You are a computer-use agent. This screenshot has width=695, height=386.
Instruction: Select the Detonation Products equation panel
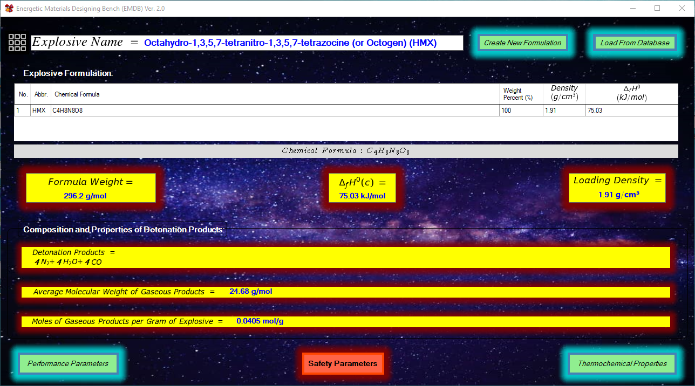click(345, 257)
